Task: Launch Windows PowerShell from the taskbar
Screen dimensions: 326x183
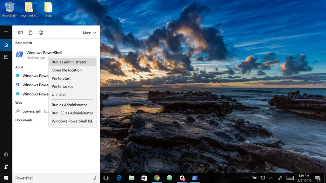Action: (195, 178)
